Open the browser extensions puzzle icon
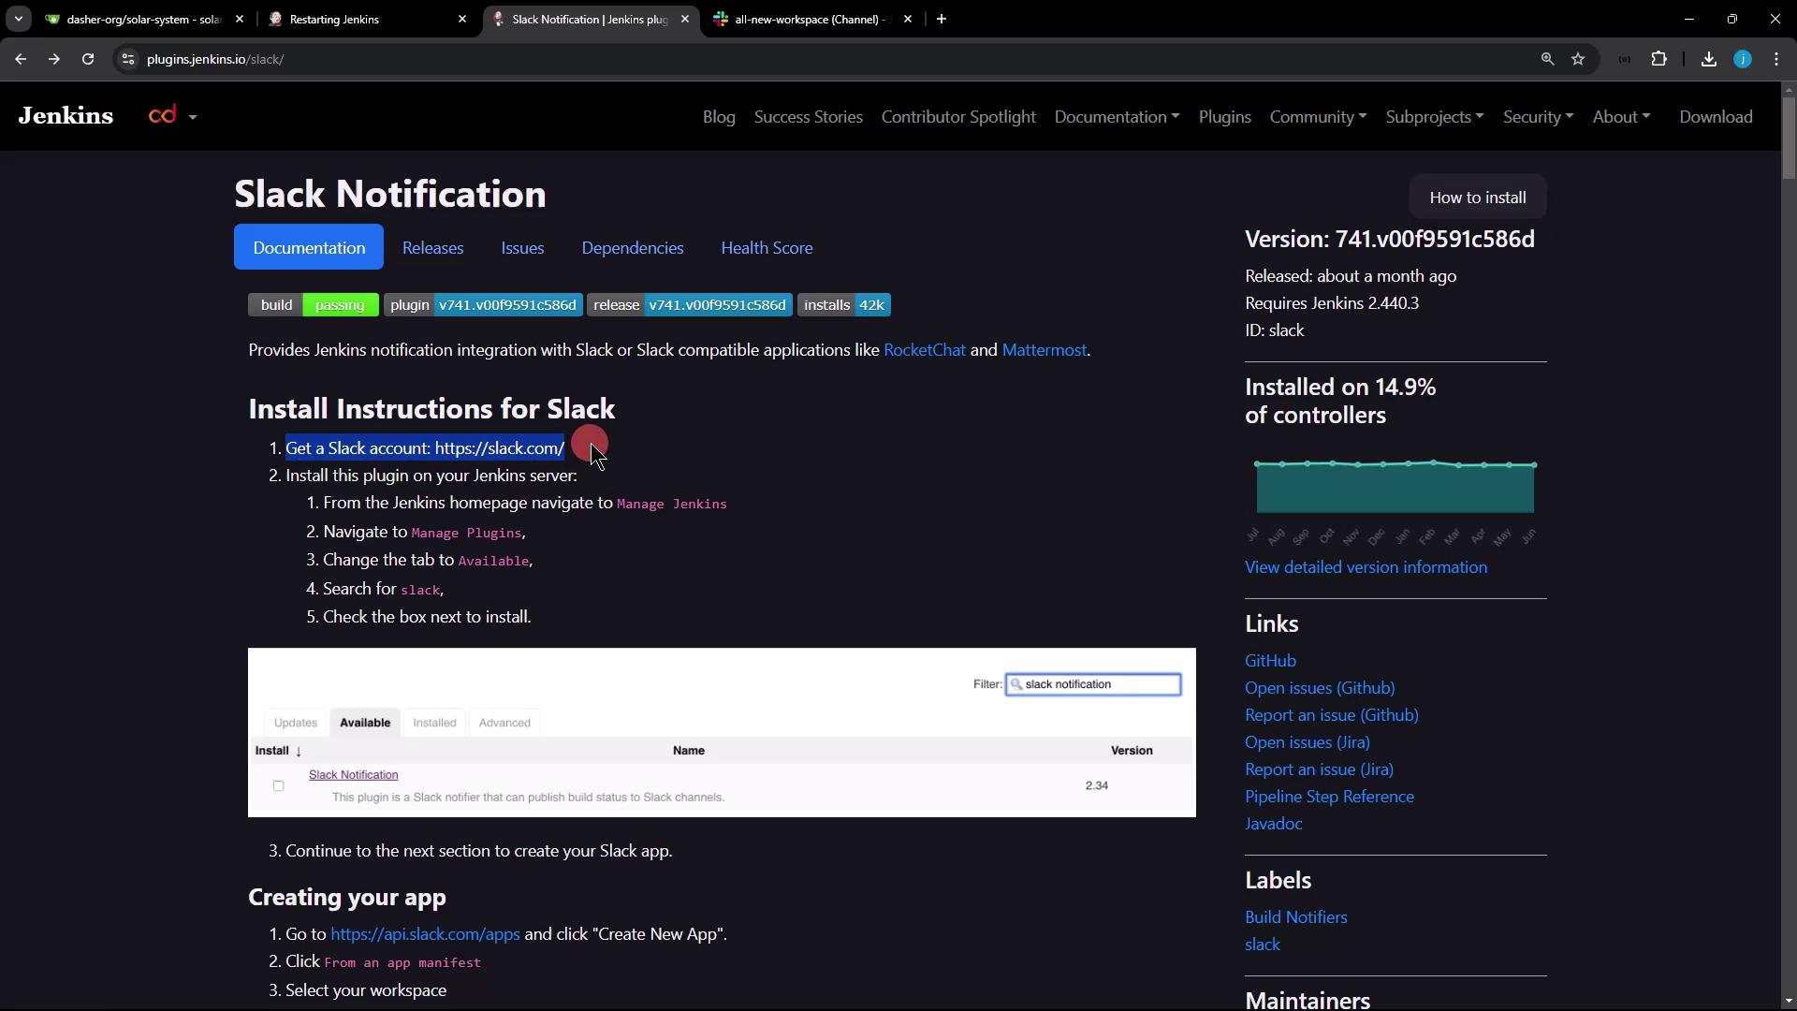1797x1011 pixels. point(1658,59)
